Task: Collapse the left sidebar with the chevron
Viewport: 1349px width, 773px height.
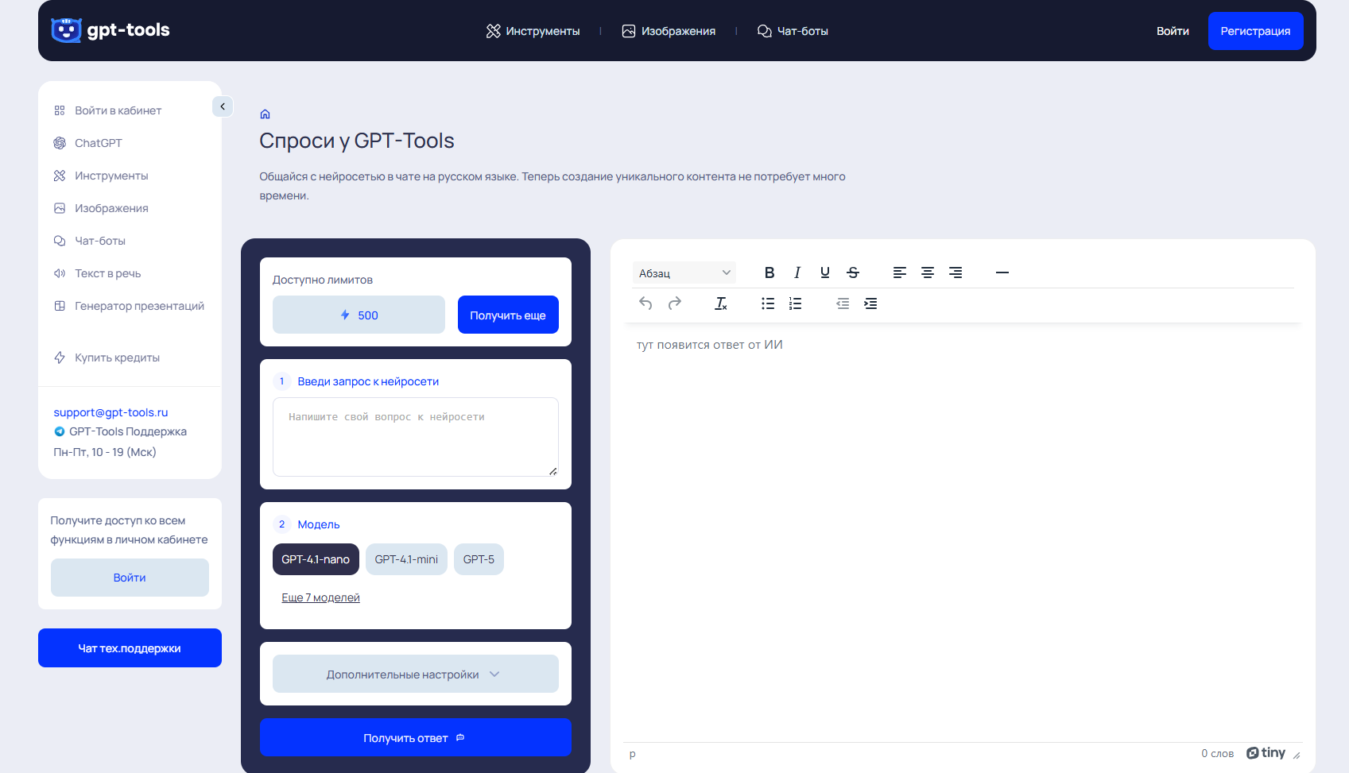Action: point(223,106)
